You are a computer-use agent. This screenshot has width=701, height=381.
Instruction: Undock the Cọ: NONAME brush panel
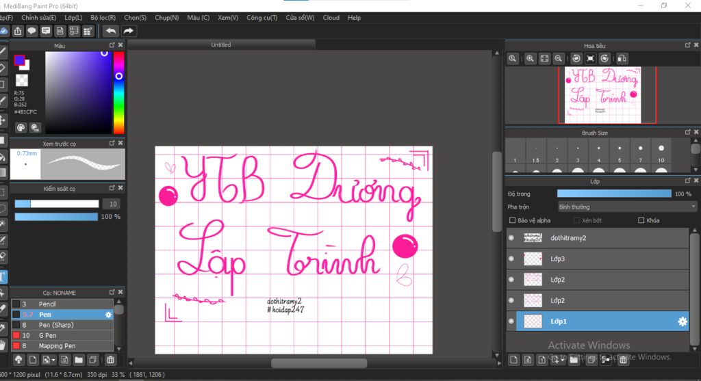112,292
